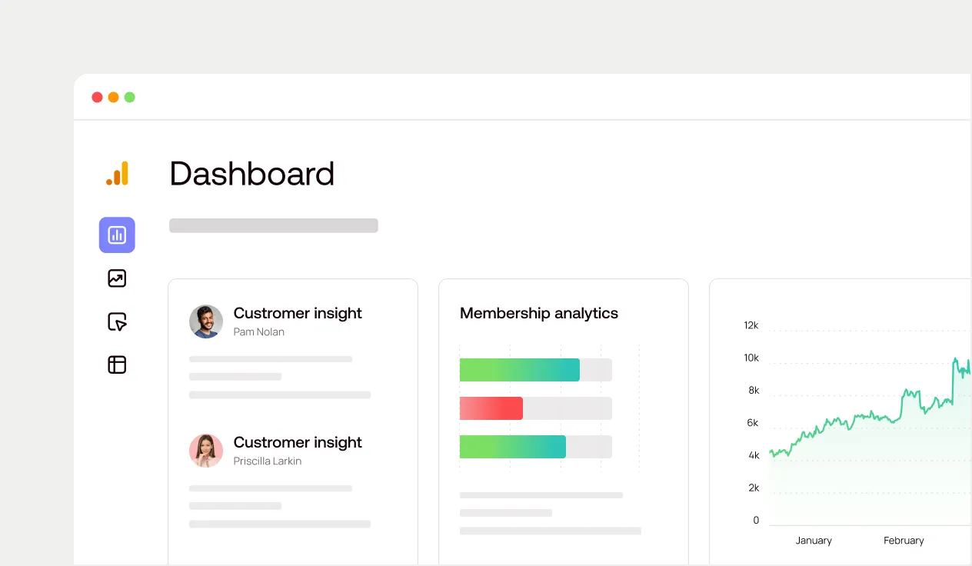The width and height of the screenshot is (972, 566).
Task: Select the active bar-chart dashboard icon
Action: pos(117,235)
